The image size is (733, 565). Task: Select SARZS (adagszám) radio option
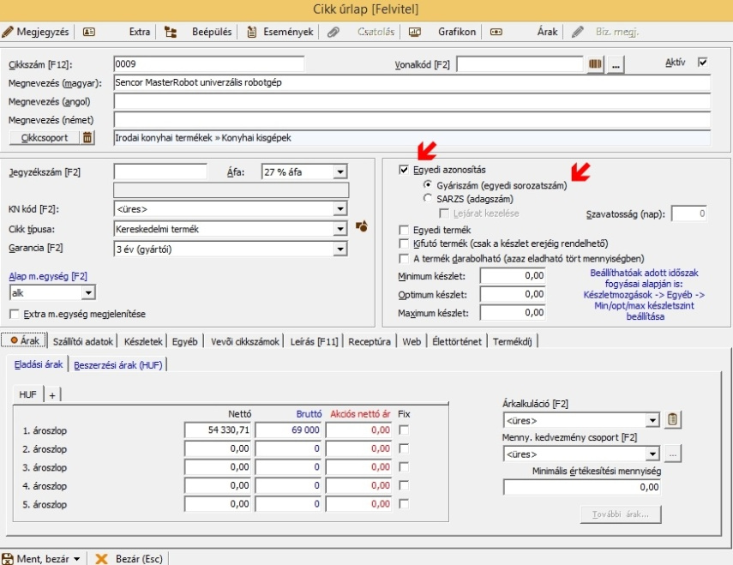pyautogui.click(x=429, y=198)
